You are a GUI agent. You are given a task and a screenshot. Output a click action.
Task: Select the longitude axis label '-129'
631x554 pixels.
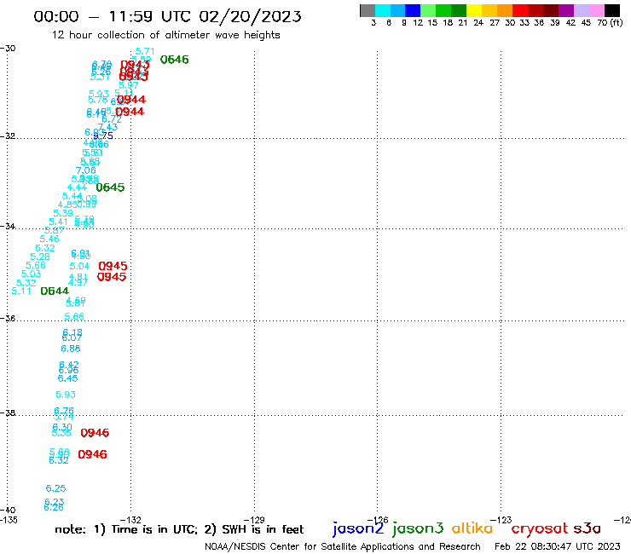click(x=254, y=520)
